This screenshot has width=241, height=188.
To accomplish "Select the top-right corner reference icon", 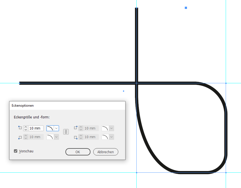I will click(x=75, y=128).
